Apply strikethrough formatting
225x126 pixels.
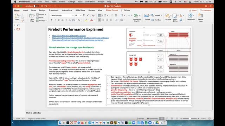tap(63, 20)
